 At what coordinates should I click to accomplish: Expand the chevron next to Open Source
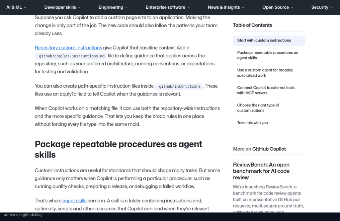(x=292, y=8)
